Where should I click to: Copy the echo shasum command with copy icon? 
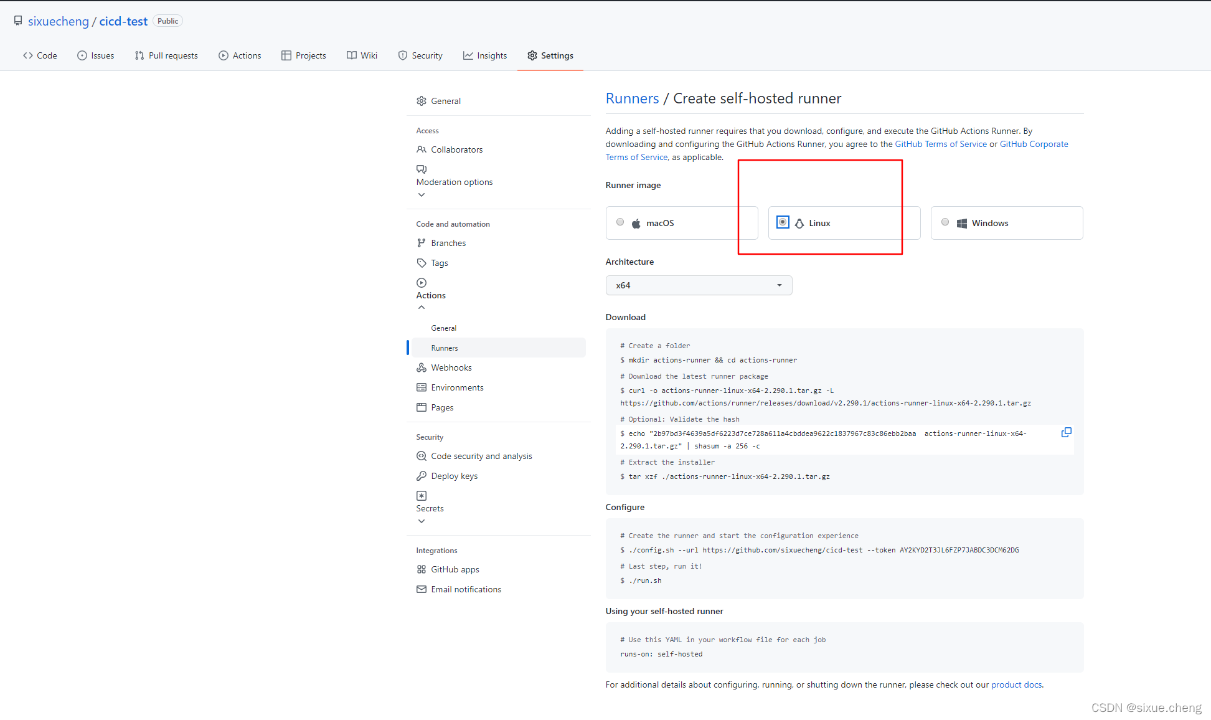tap(1067, 432)
